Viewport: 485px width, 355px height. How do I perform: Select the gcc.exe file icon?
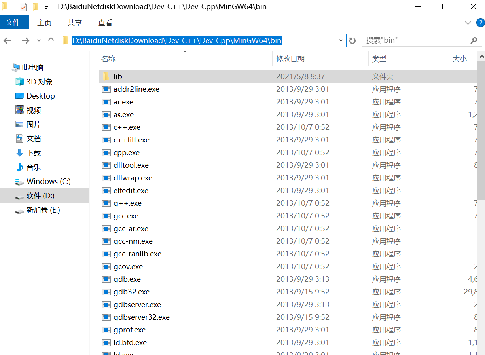point(106,216)
